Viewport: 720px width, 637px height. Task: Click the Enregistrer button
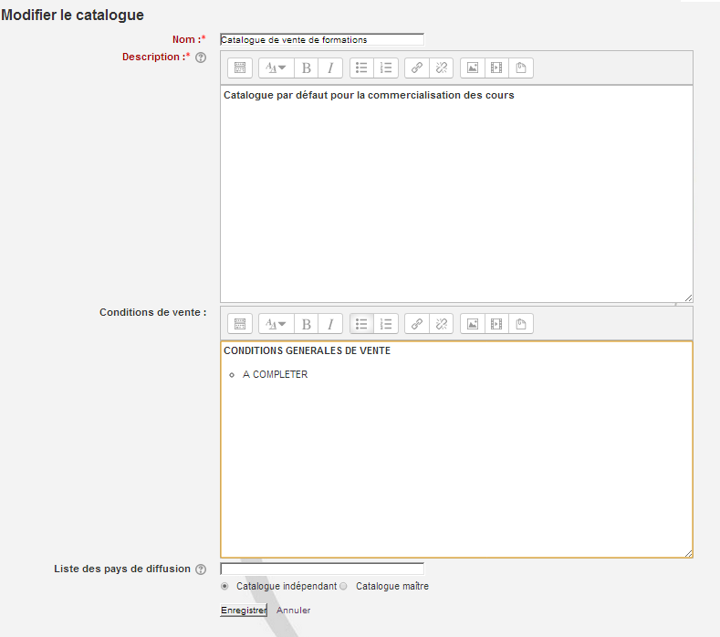(x=243, y=611)
